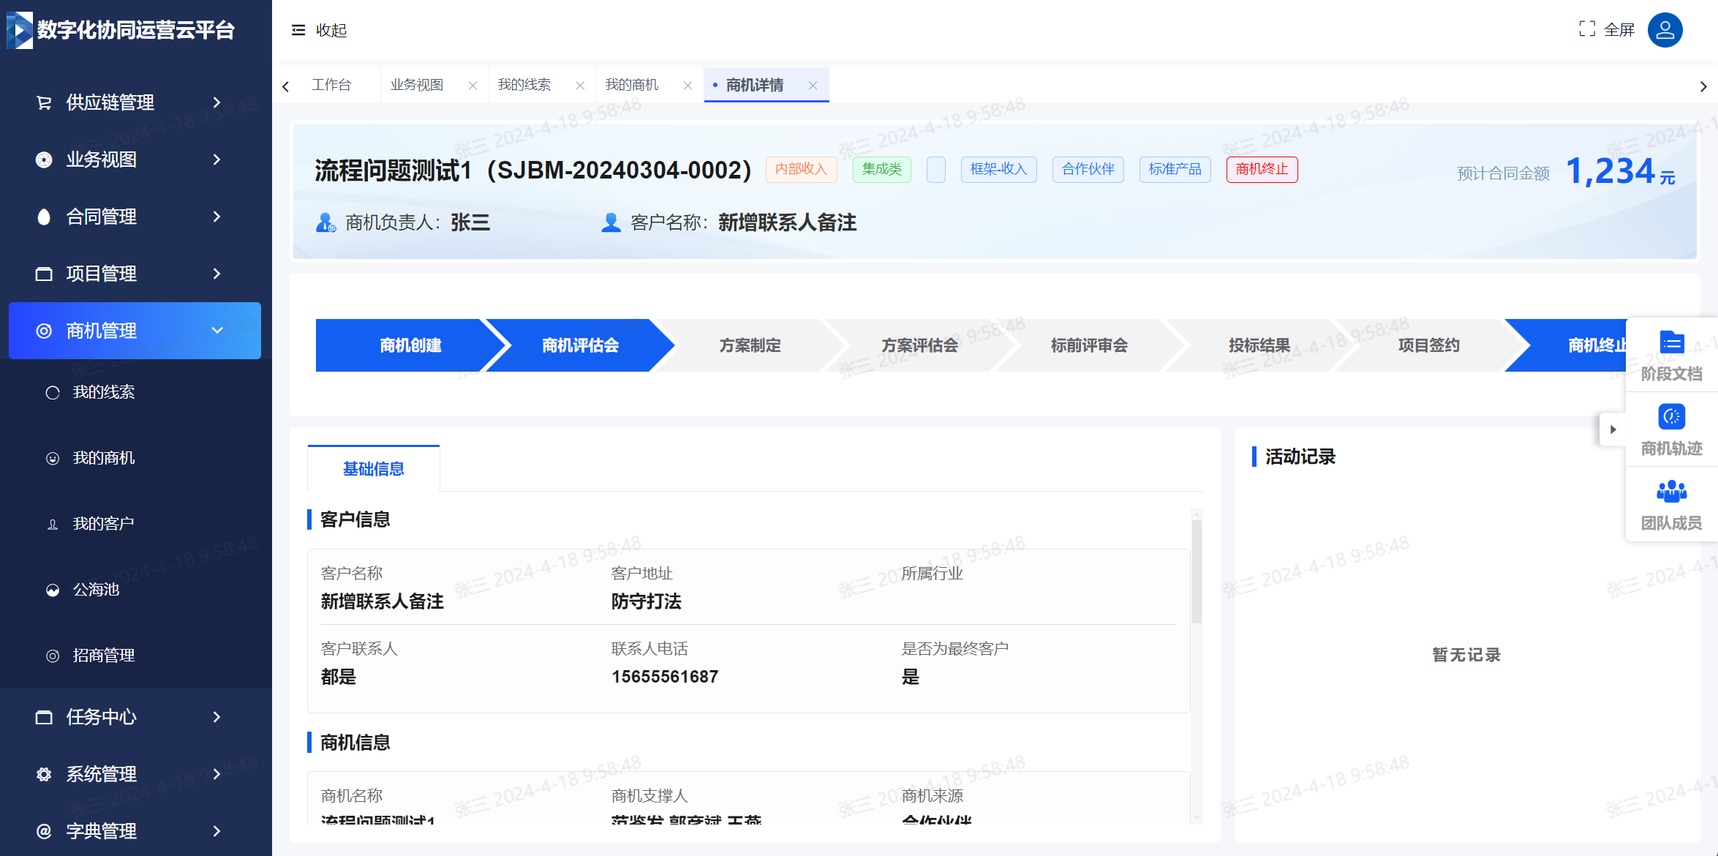1718x856 pixels.
Task: Click the 业务视图 sidebar icon
Action: (x=44, y=159)
